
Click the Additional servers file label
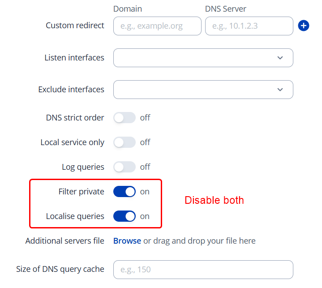[x=65, y=241]
